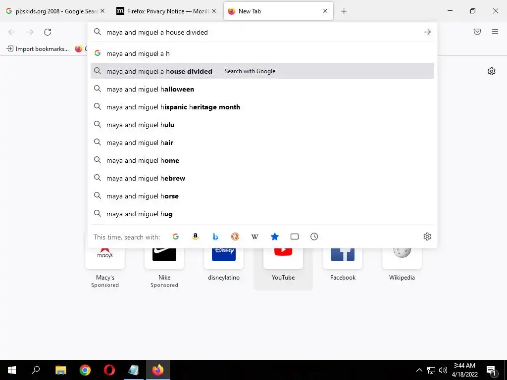Screen dimensions: 507x380
Task: Show hidden system tray icons
Action: 419,370
